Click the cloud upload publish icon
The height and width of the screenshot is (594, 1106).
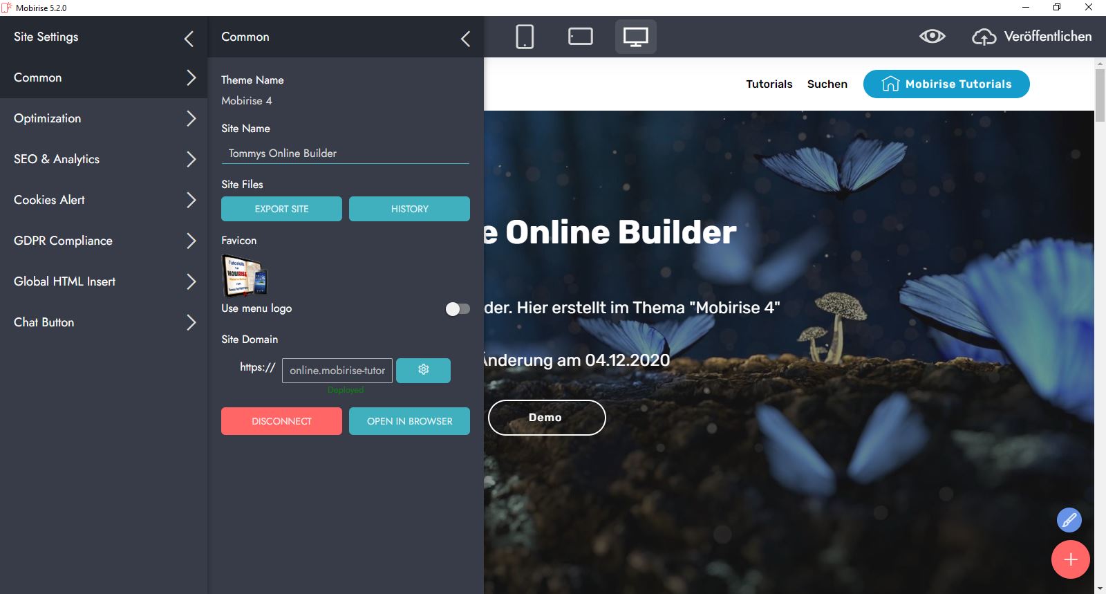[984, 37]
